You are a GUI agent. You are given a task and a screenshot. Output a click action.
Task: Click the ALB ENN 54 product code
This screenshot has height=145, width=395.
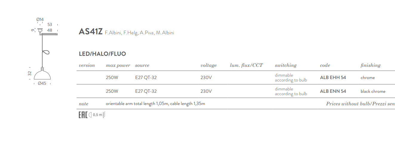click(x=333, y=91)
